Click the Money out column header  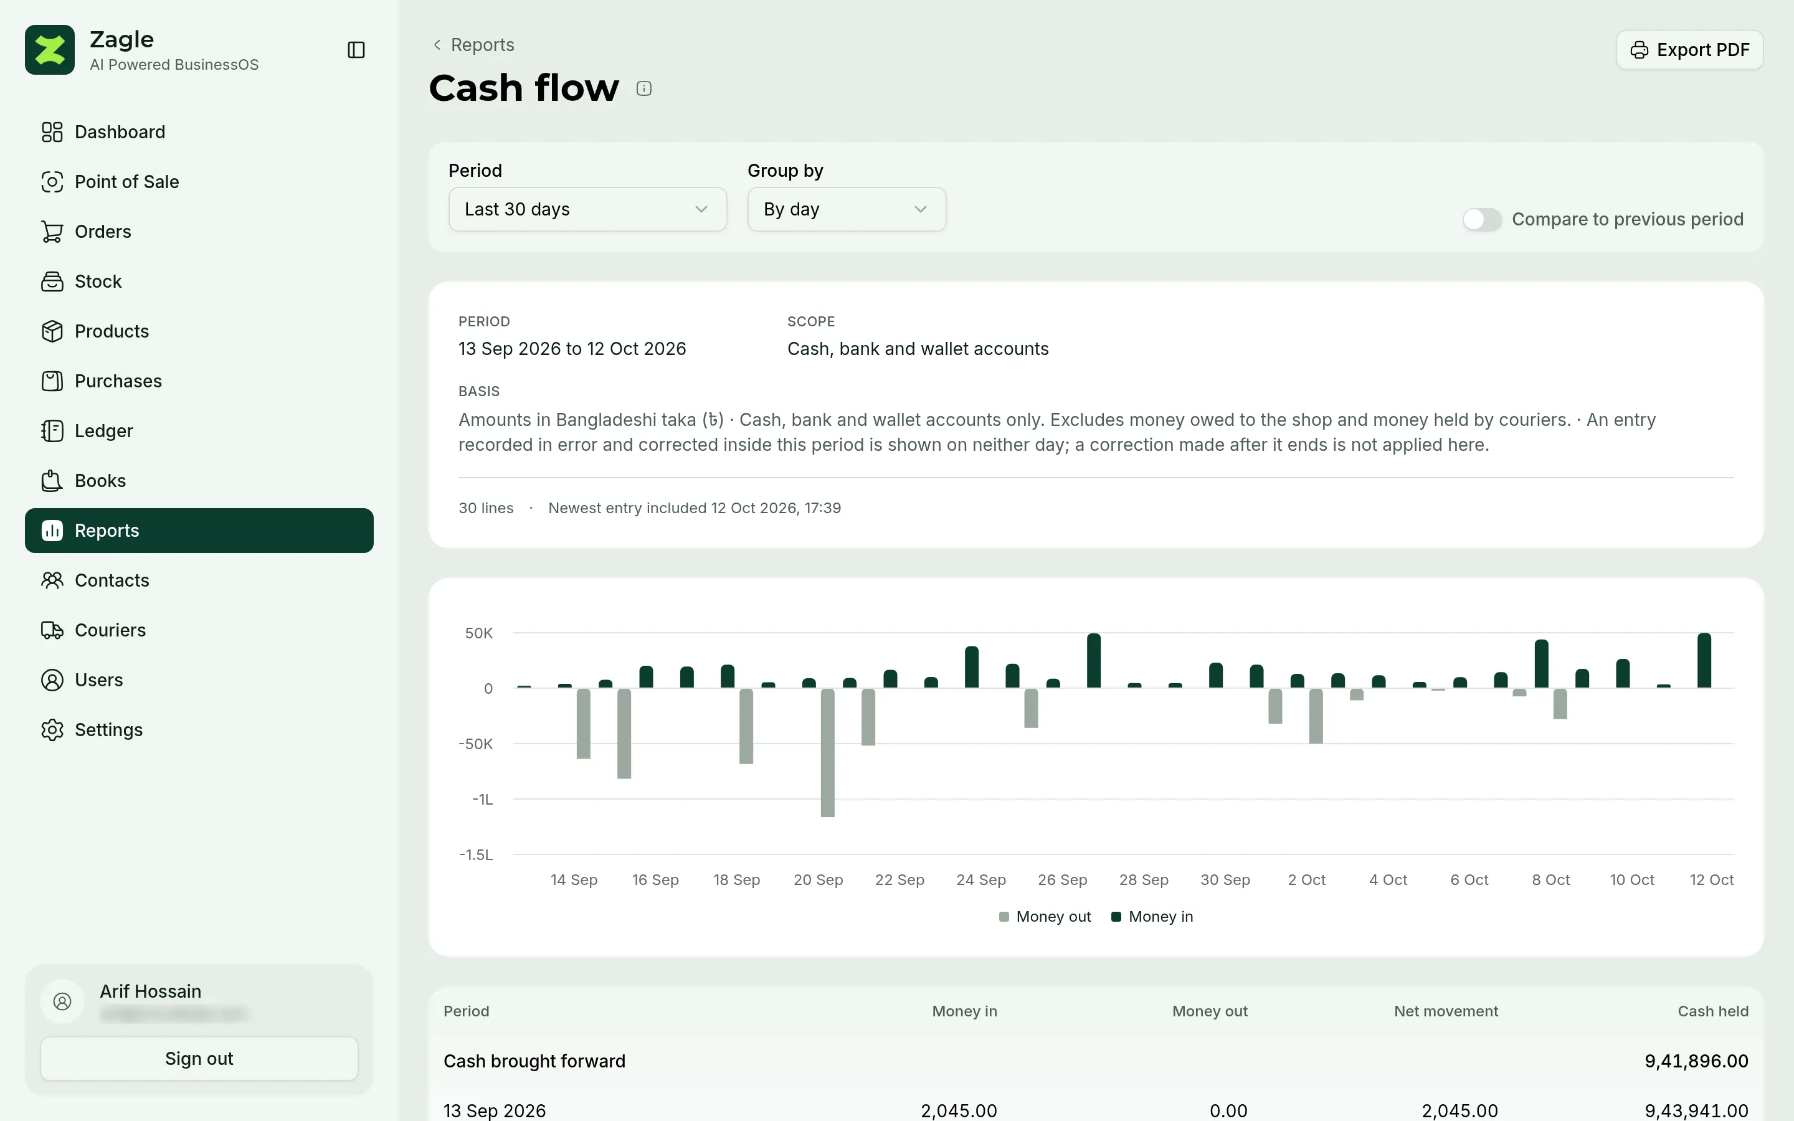1209,1011
